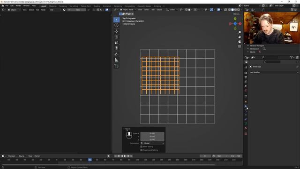
Task: Open the timeline Keying popover
Action: pos(22,156)
